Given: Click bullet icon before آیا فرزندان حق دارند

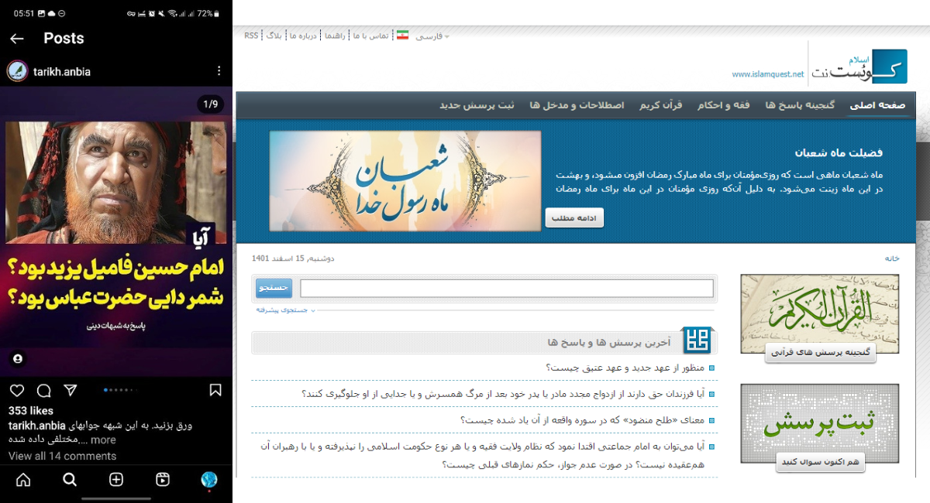Looking at the screenshot, I should click(712, 394).
